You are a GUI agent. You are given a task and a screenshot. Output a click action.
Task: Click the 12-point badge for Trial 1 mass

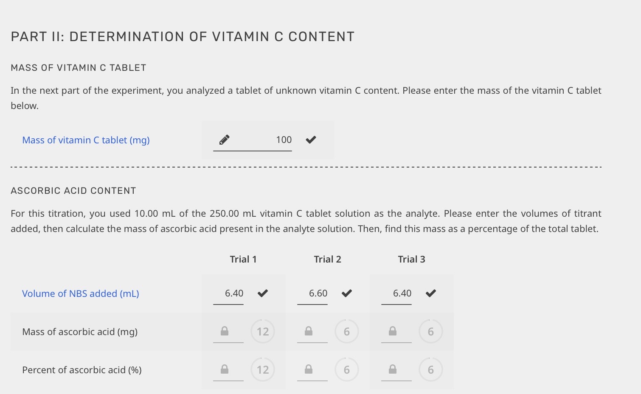click(x=263, y=332)
